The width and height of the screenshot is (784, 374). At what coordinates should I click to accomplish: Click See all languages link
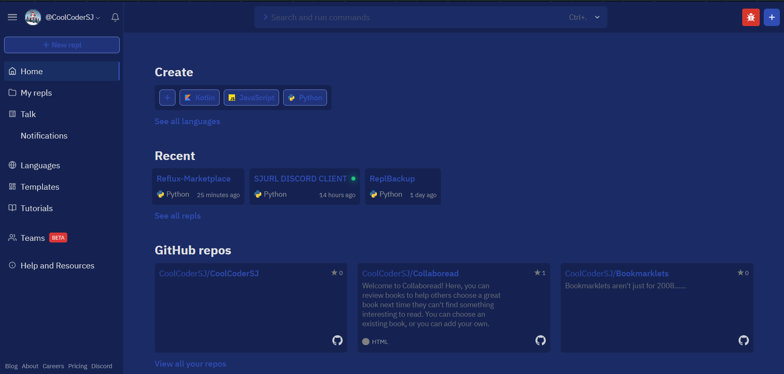(187, 121)
